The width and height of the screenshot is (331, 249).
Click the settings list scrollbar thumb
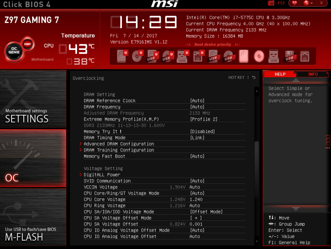(257, 169)
